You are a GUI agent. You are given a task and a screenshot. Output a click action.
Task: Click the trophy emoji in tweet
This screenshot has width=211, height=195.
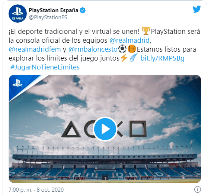146,31
